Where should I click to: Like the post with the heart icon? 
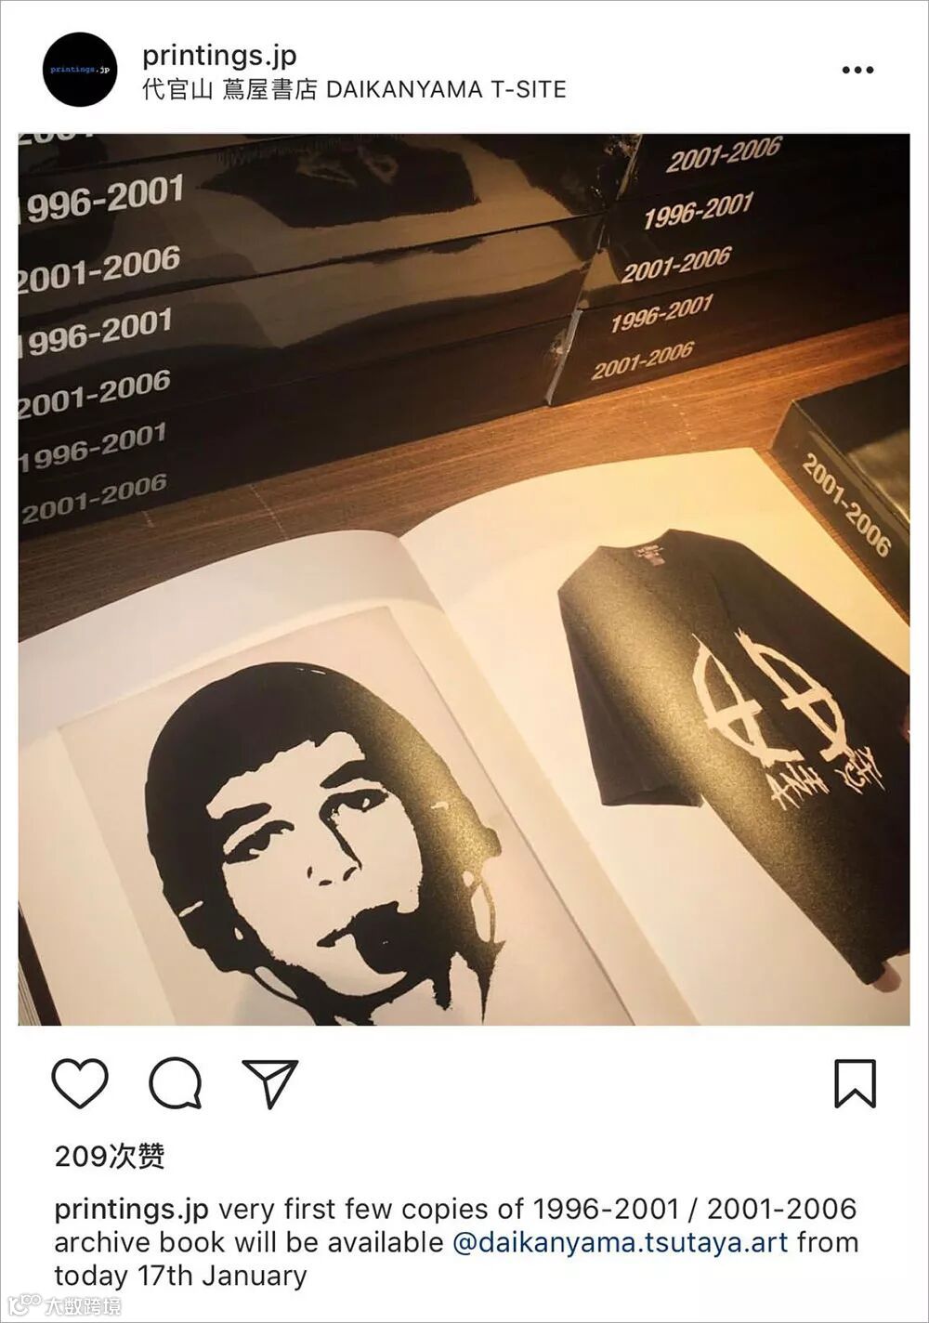80,1083
